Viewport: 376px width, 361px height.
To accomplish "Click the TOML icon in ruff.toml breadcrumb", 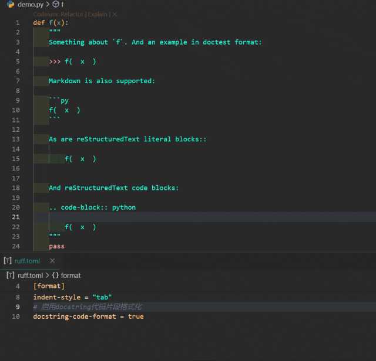I will 11,275.
